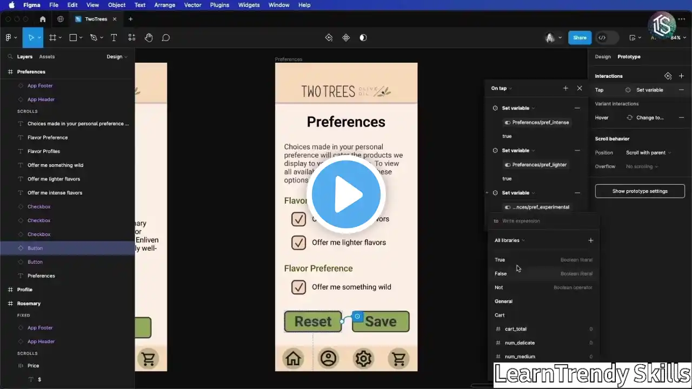This screenshot has width=692, height=389.
Task: Add a new interaction with plus icon
Action: pos(681,76)
